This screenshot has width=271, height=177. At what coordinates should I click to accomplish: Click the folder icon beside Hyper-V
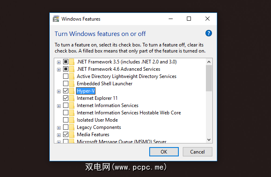click(72, 91)
